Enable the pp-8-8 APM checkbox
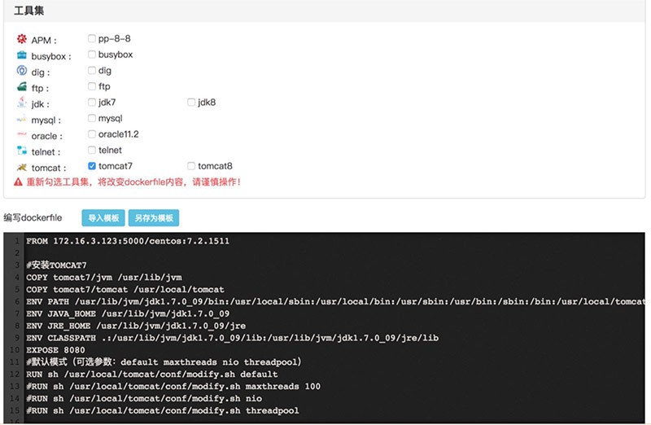 (92, 38)
